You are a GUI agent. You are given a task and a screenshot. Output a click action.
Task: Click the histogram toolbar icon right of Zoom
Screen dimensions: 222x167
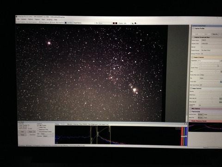[x=133, y=23]
